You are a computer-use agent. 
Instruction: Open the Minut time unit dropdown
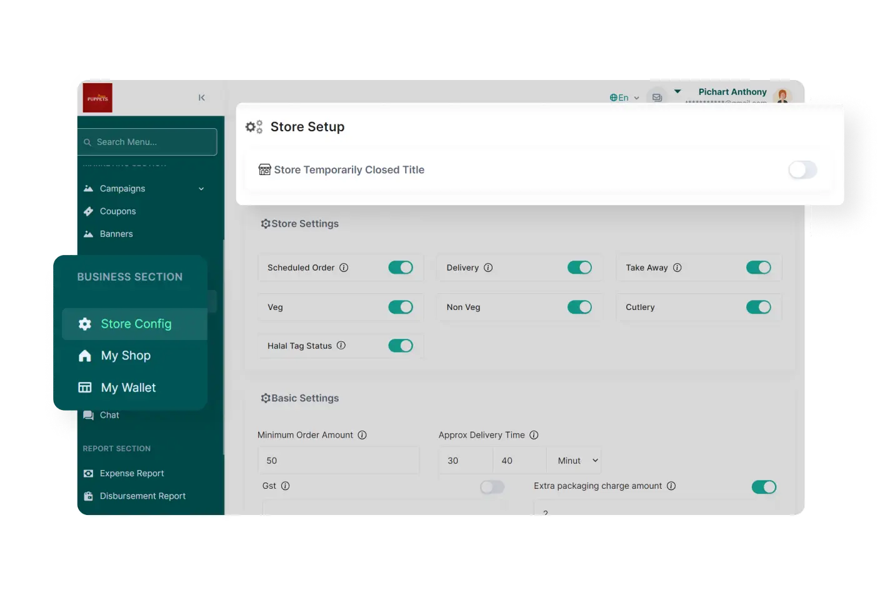[x=574, y=461]
